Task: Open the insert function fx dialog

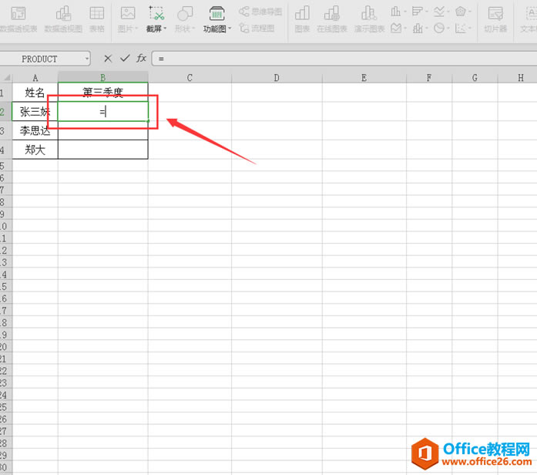Action: [141, 59]
